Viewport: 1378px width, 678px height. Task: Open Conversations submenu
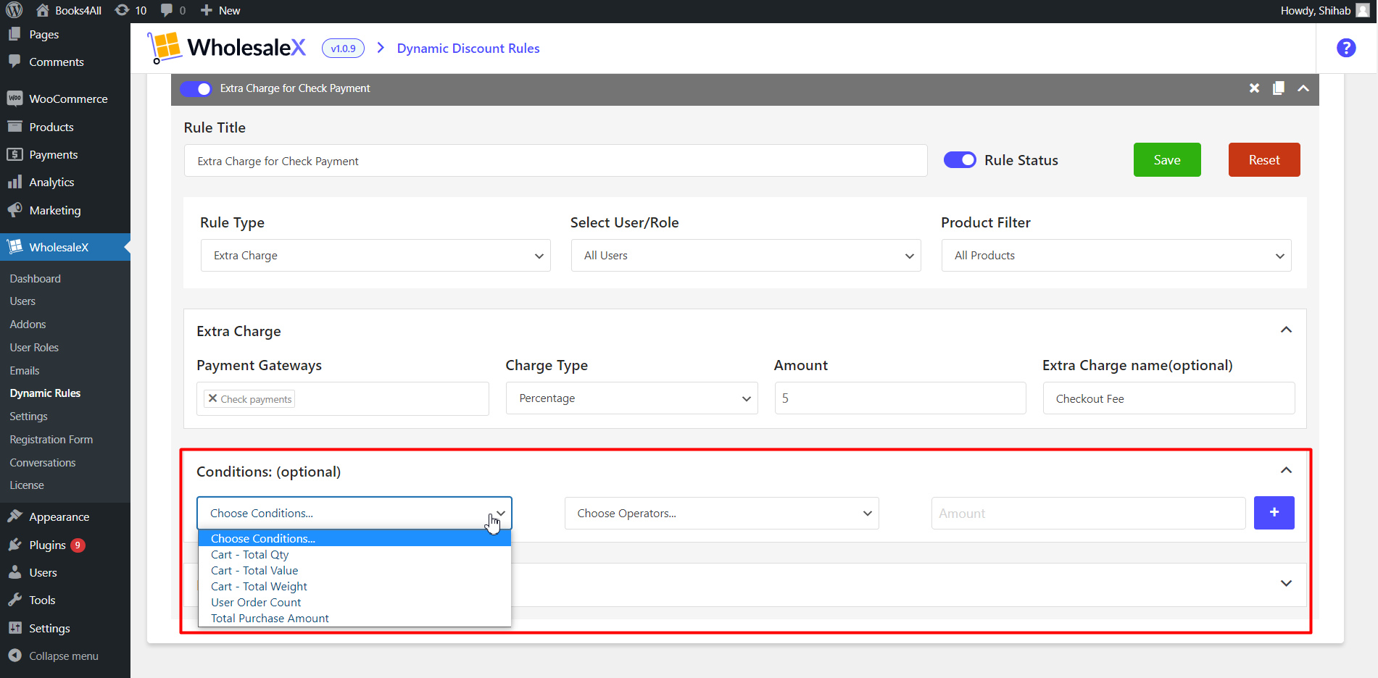click(43, 463)
